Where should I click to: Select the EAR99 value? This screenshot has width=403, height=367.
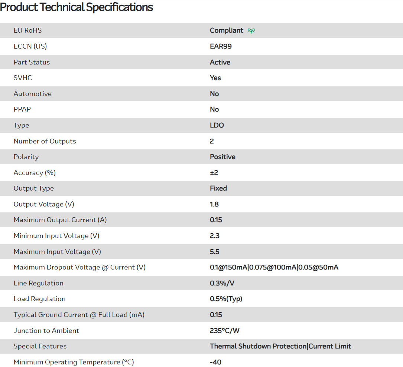pos(221,46)
